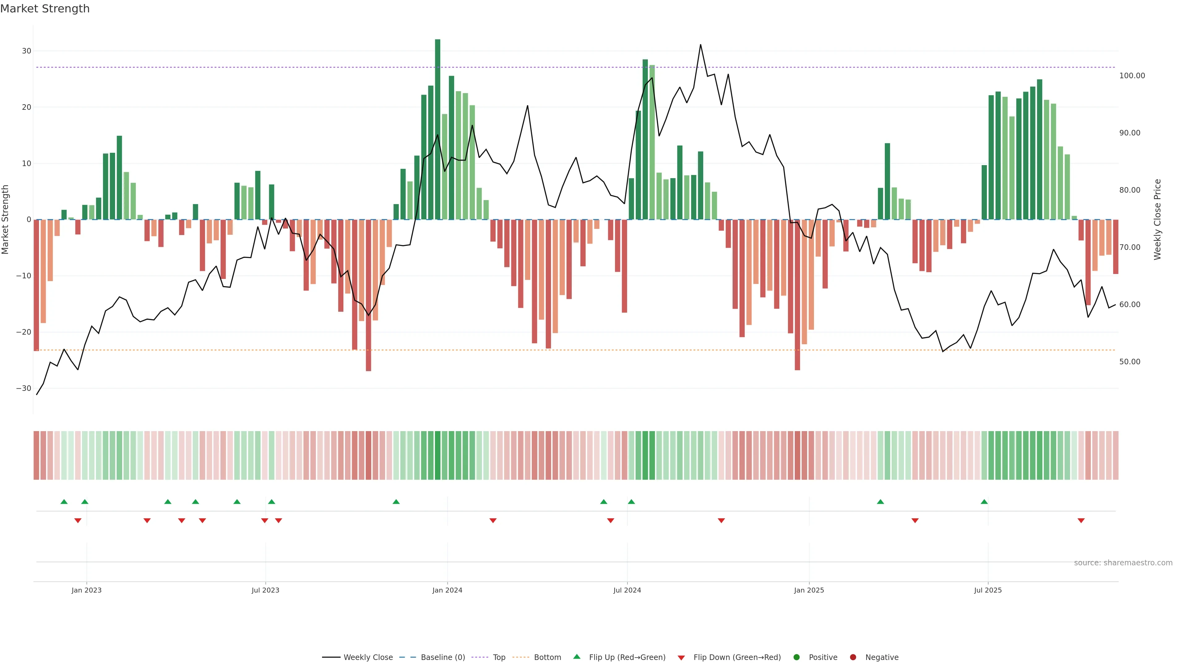Click the Positive green circle legend icon
The height and width of the screenshot is (668, 1188).
click(x=796, y=657)
